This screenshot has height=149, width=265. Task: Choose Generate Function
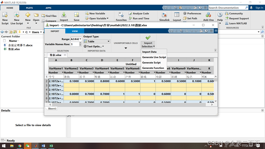coord(153,68)
